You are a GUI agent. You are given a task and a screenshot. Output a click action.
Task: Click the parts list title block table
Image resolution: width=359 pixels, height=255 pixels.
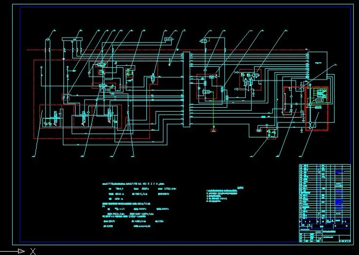pyautogui.click(x=325, y=203)
